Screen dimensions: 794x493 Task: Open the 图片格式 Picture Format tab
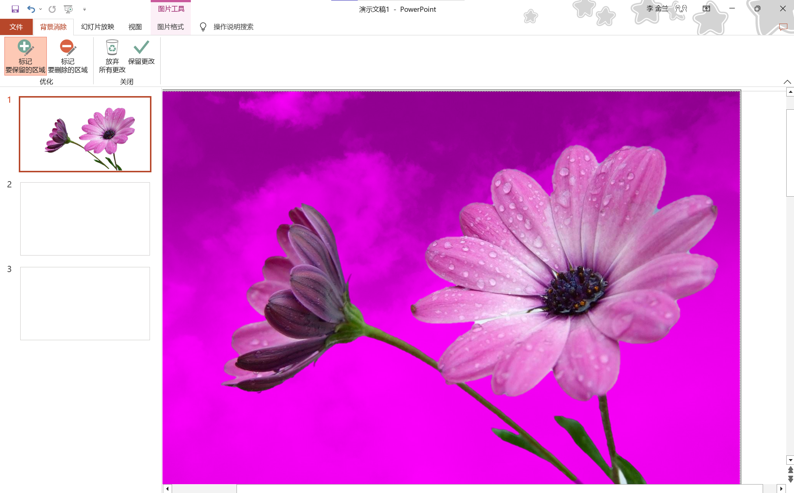coord(171,27)
